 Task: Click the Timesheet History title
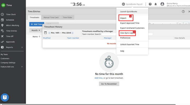(x=53, y=27)
